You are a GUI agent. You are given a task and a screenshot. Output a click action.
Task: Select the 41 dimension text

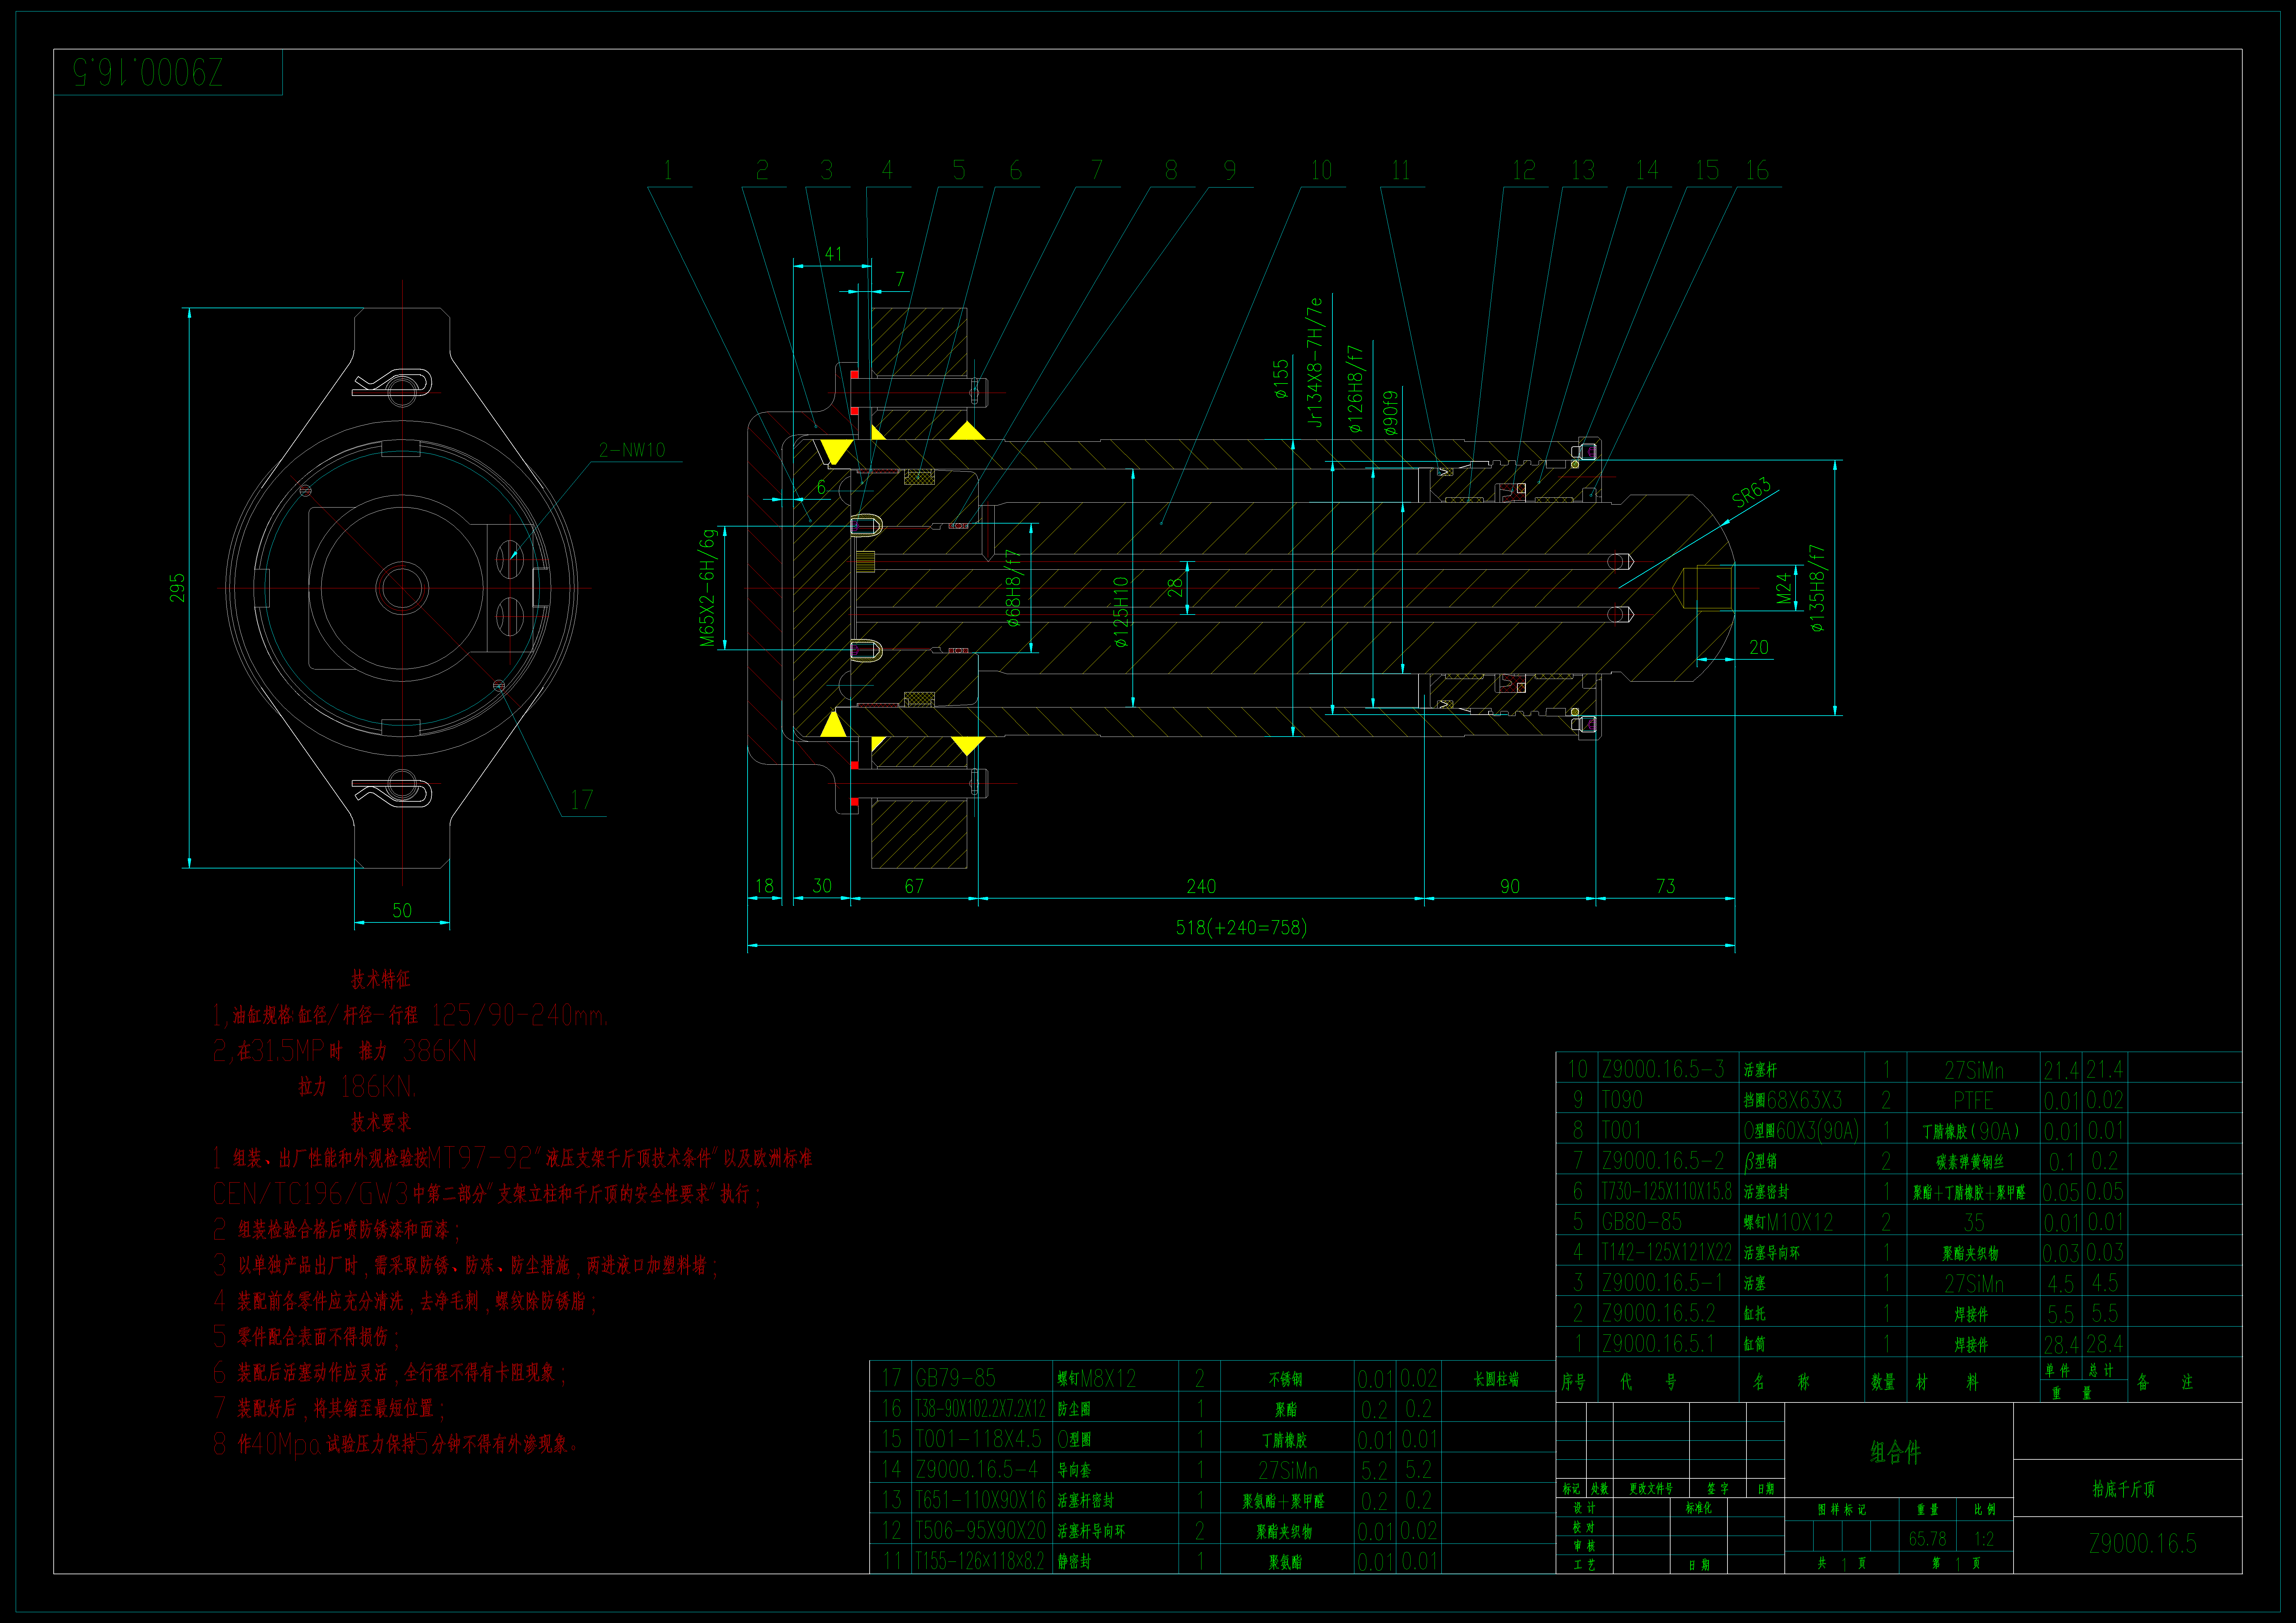point(833,254)
